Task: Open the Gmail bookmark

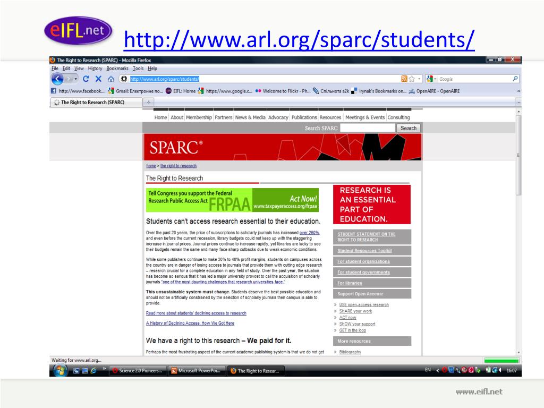Action: (x=135, y=91)
